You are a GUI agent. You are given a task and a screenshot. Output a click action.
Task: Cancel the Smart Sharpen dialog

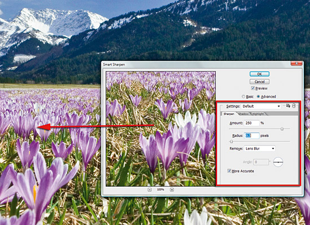(x=259, y=81)
